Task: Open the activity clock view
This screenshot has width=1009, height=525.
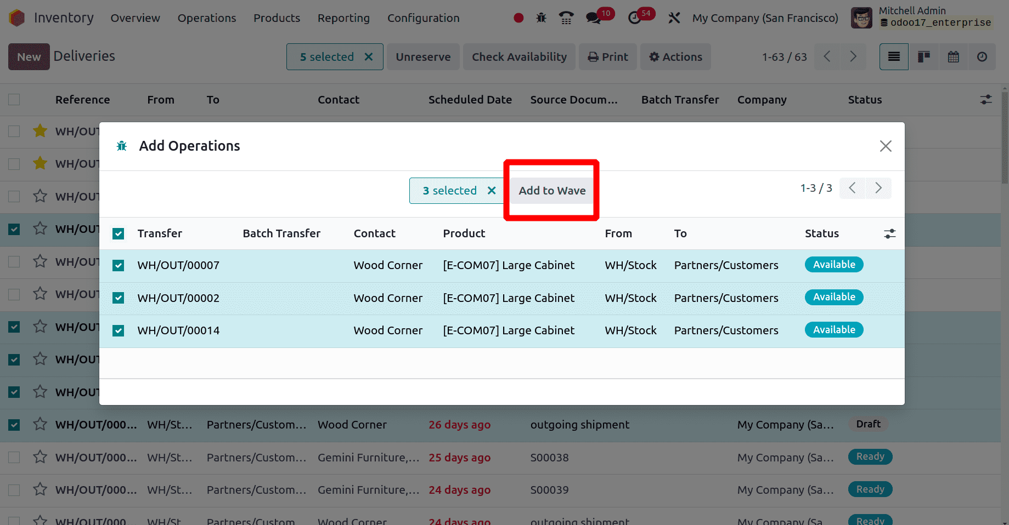Action: [982, 57]
